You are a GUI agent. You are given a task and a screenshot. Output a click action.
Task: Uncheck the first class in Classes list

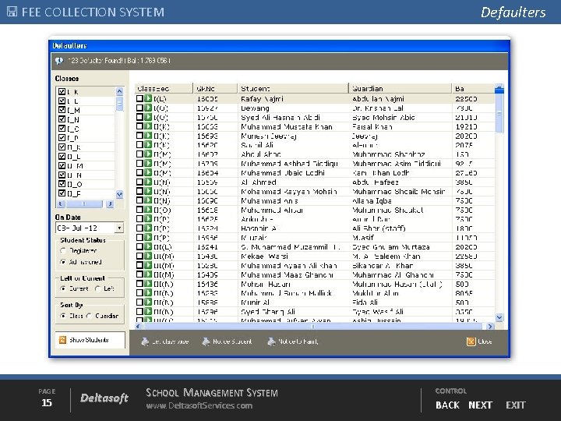click(62, 92)
